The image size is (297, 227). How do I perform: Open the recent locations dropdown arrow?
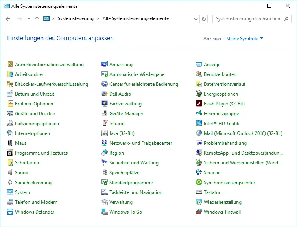coord(29,19)
